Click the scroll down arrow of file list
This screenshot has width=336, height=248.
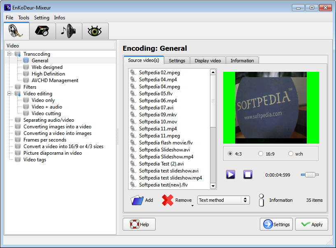213,186
